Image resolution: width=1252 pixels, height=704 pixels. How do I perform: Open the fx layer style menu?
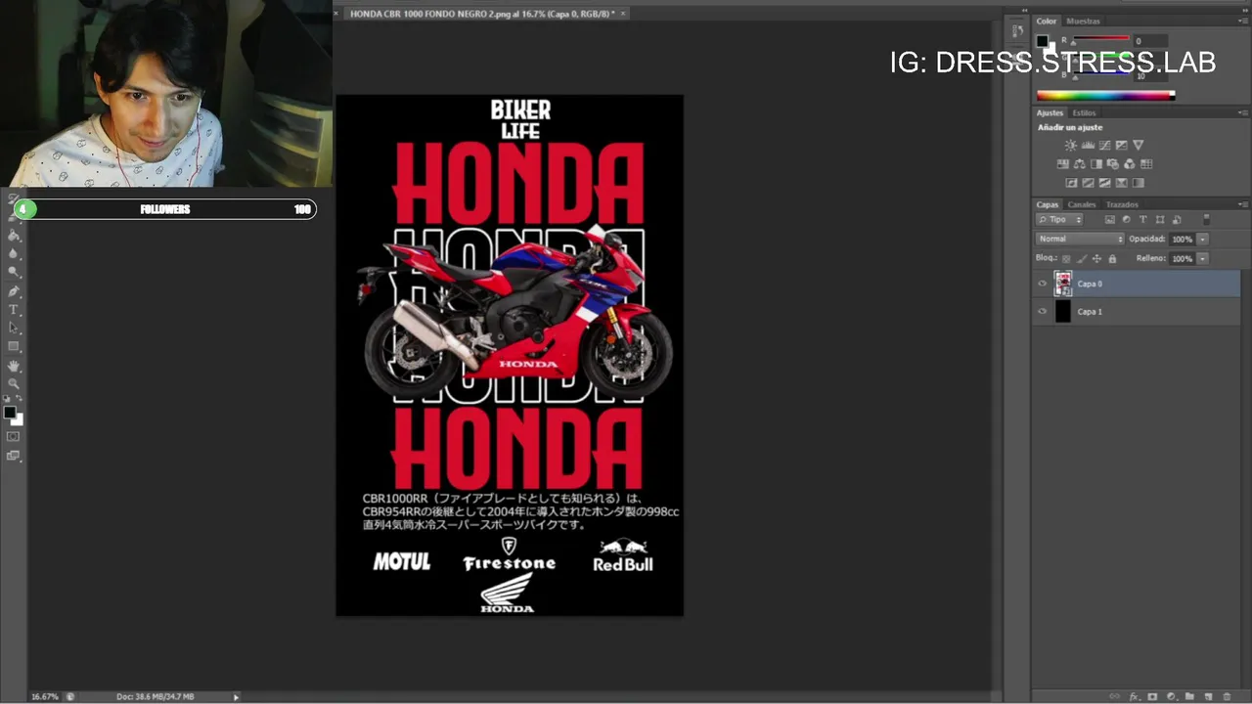coord(1135,696)
